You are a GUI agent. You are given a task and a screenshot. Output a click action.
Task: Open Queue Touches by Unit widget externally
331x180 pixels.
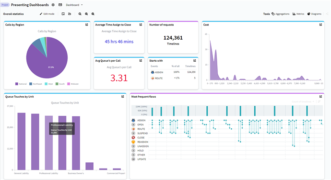coord(123,97)
